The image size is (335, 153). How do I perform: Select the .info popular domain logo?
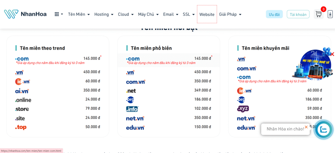[132, 109]
